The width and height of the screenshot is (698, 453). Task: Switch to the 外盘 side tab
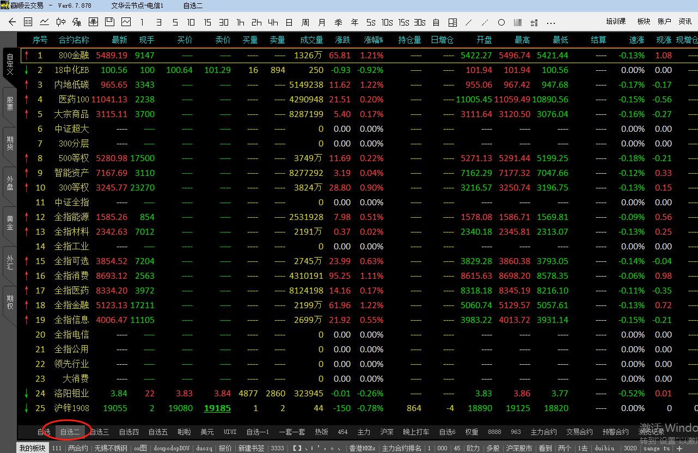coord(10,183)
